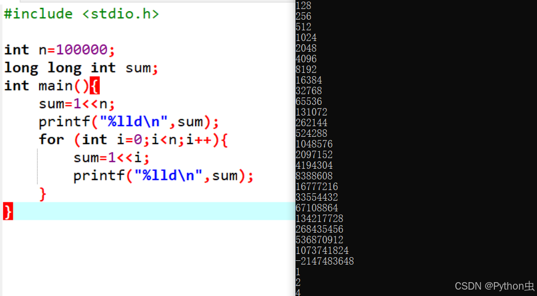This screenshot has height=296, width=537.
Task: Click console output line '4096'
Action: click(306, 59)
